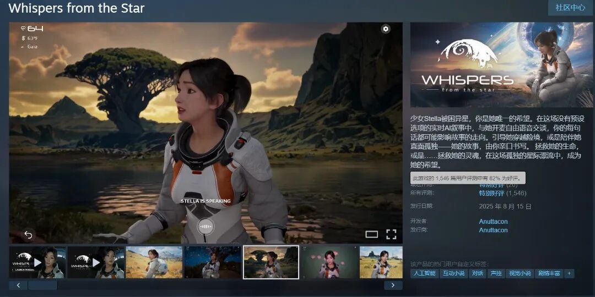
Task: Open the 对话 tag
Action: [x=477, y=273]
